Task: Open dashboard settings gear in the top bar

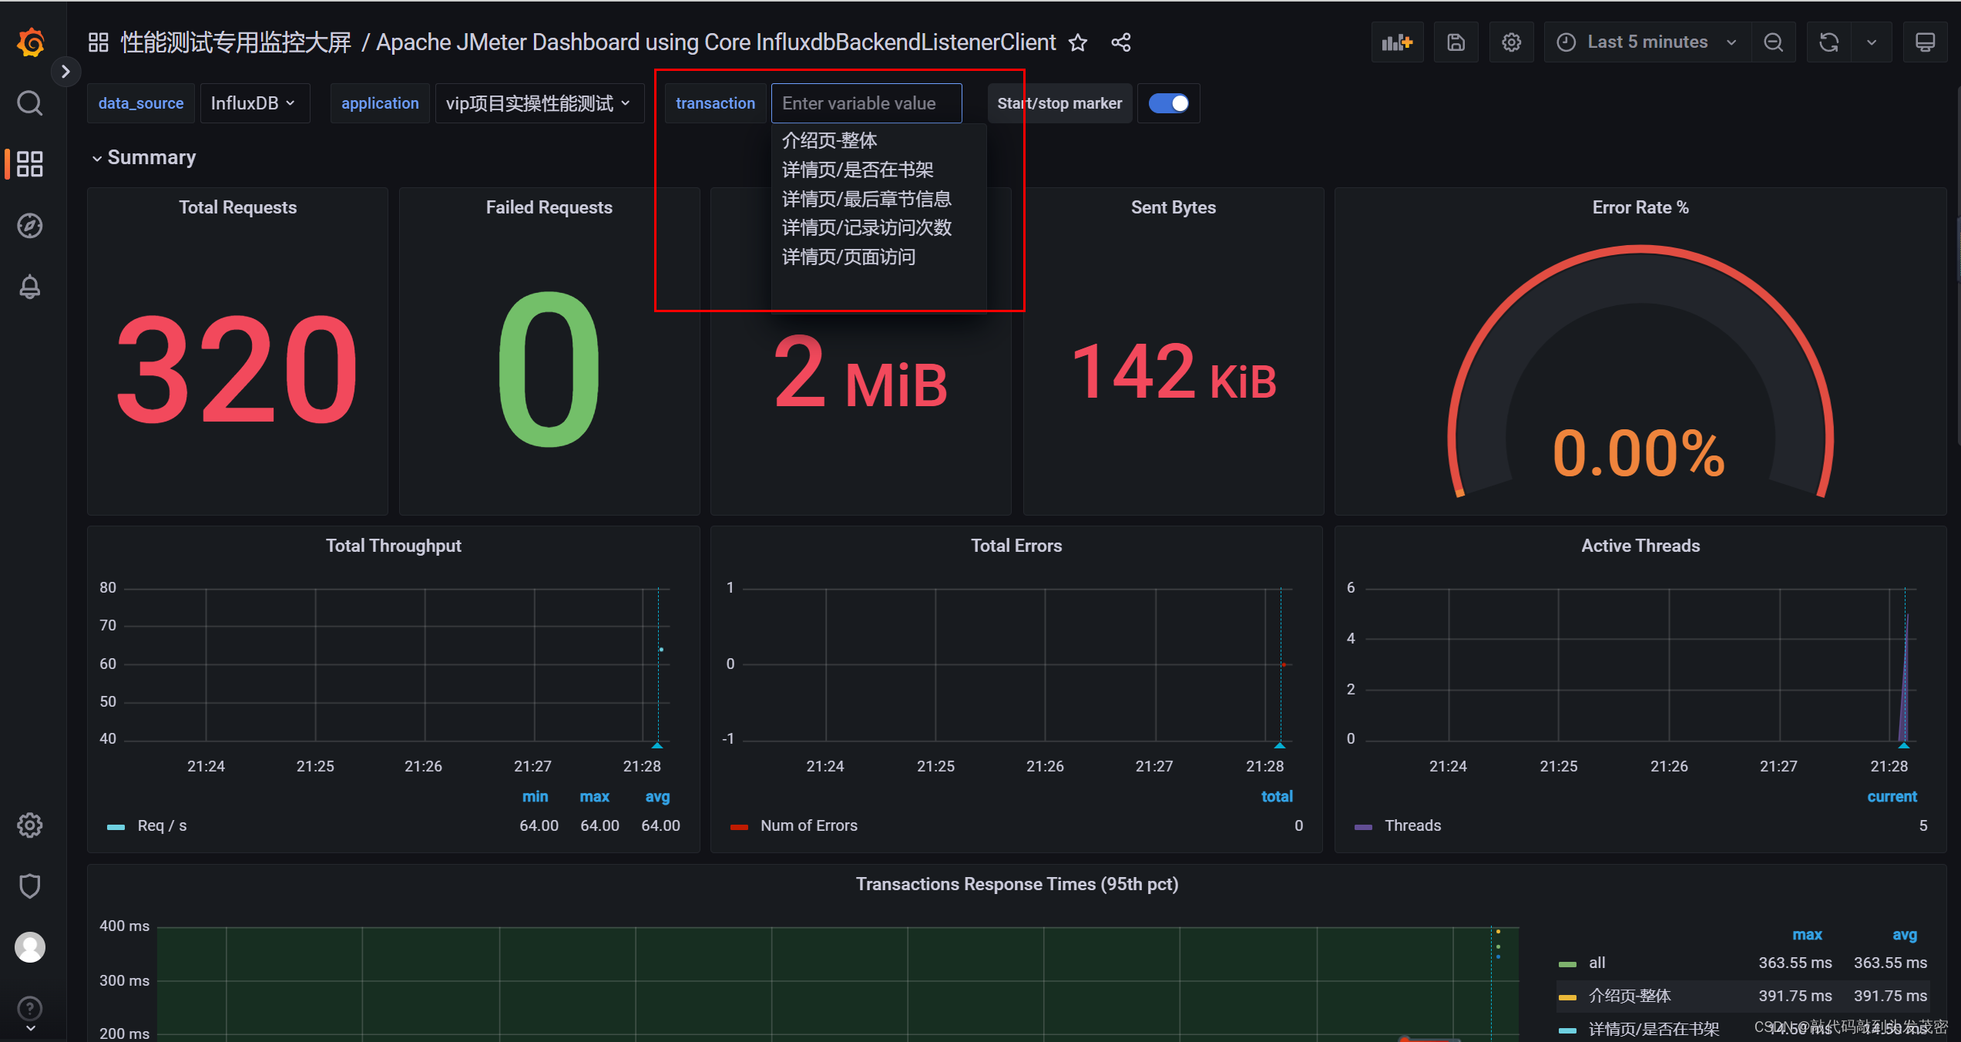Action: tap(1511, 42)
